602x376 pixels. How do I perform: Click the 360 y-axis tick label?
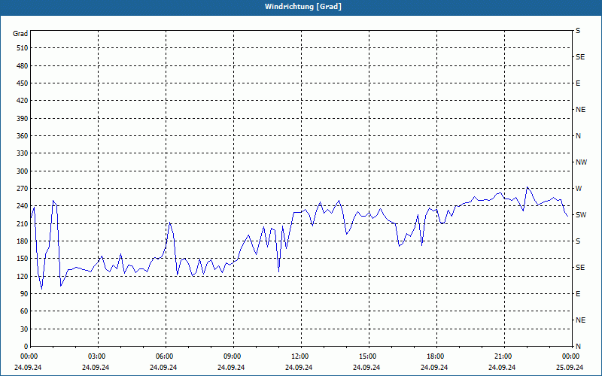(x=23, y=136)
